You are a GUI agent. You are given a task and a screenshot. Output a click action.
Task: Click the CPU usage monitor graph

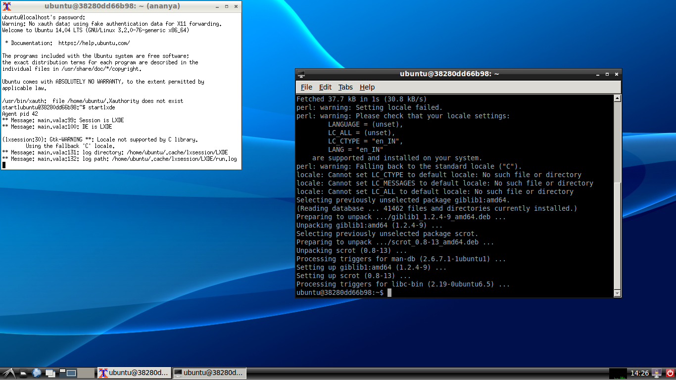(618, 374)
